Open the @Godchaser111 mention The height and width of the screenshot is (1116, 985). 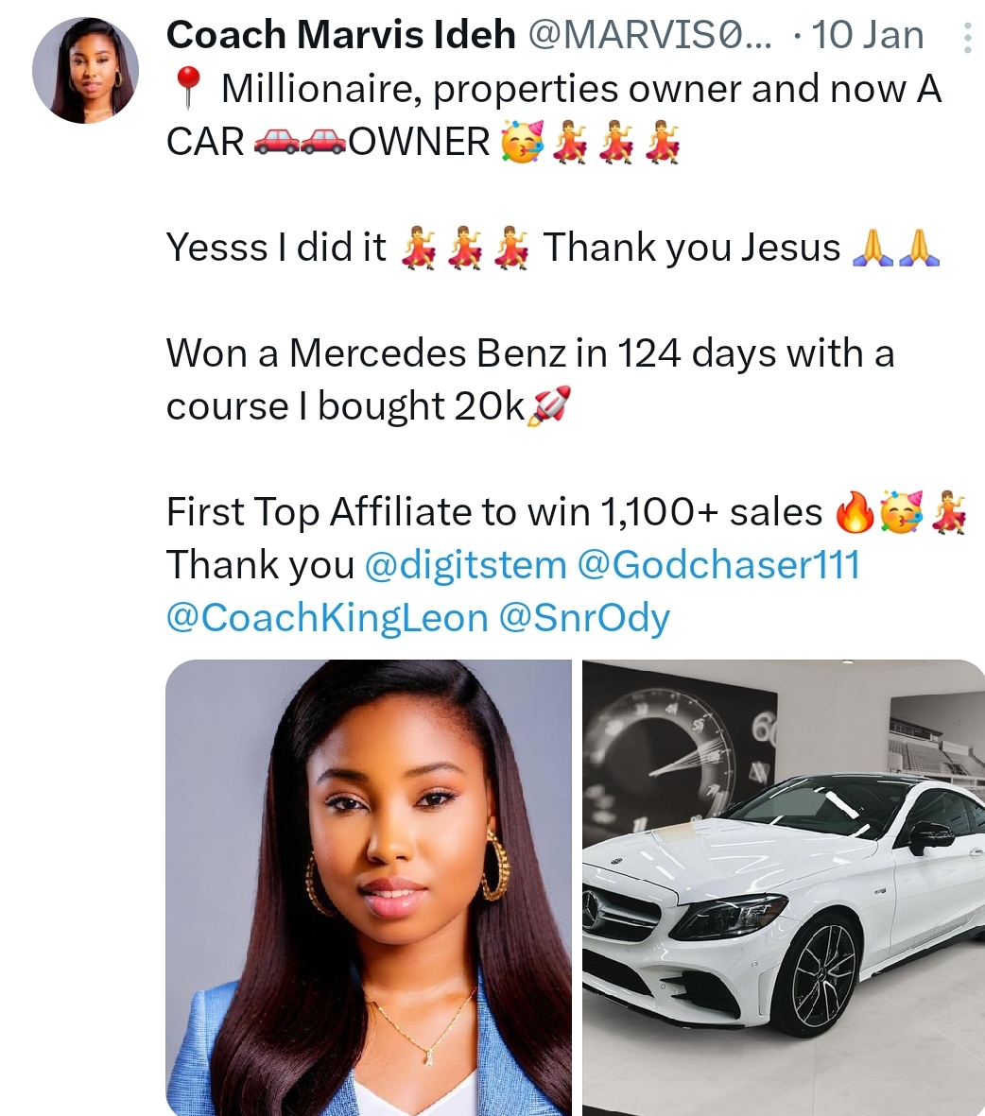(717, 565)
